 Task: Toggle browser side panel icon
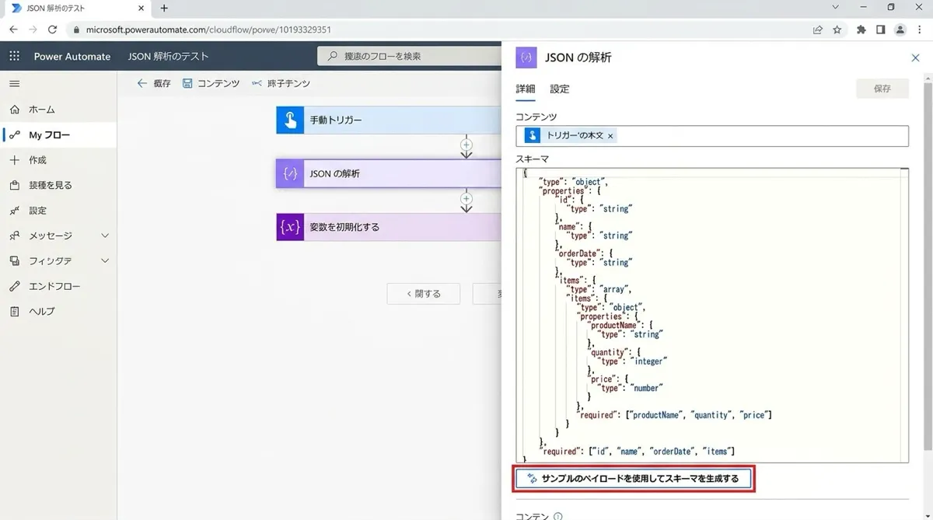880,30
